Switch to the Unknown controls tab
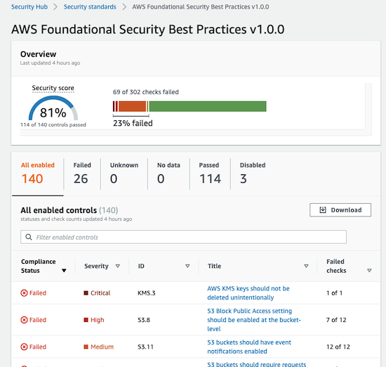Image resolution: width=386 pixels, height=367 pixels. 124,174
